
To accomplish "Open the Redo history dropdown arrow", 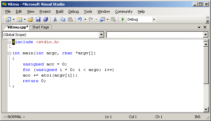I will [x=96, y=20].
